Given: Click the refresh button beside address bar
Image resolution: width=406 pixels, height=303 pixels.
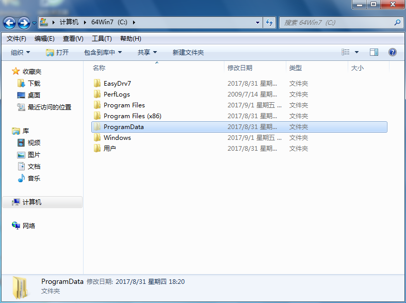Looking at the screenshot, I should click(269, 23).
